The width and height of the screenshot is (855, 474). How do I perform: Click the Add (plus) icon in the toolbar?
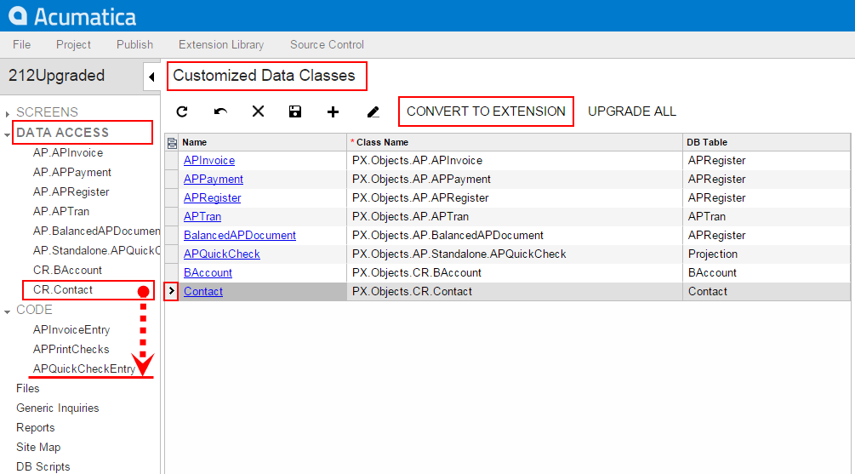coord(333,111)
